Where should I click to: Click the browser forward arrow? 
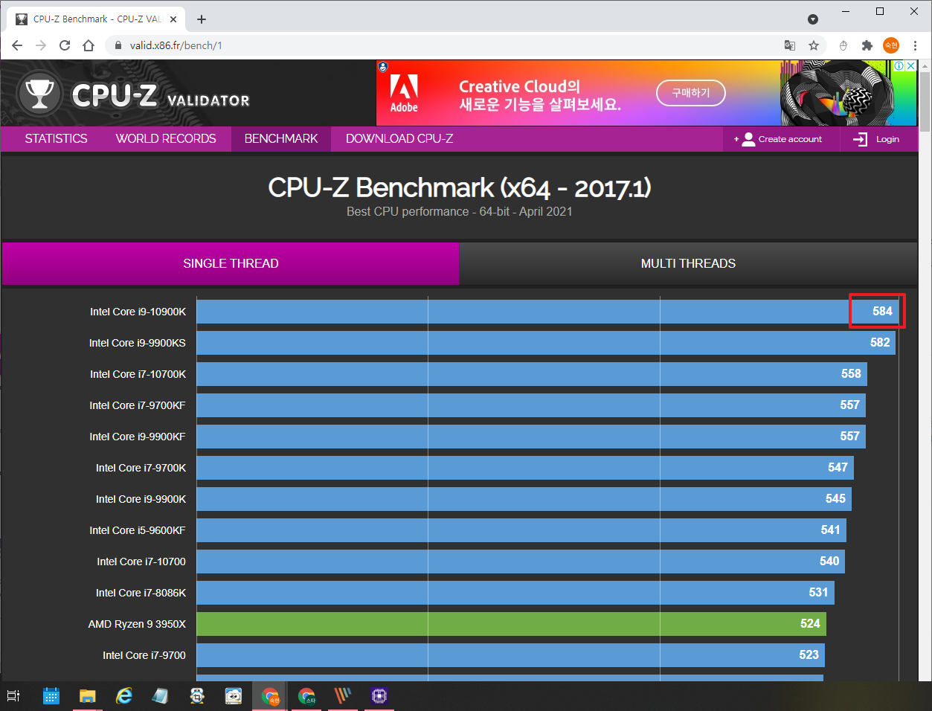tap(41, 45)
